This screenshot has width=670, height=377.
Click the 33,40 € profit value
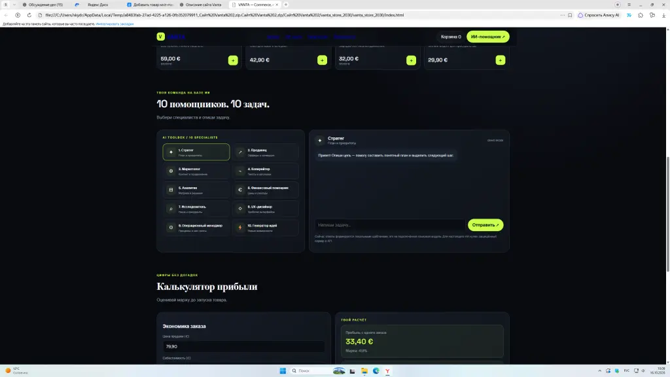click(359, 342)
